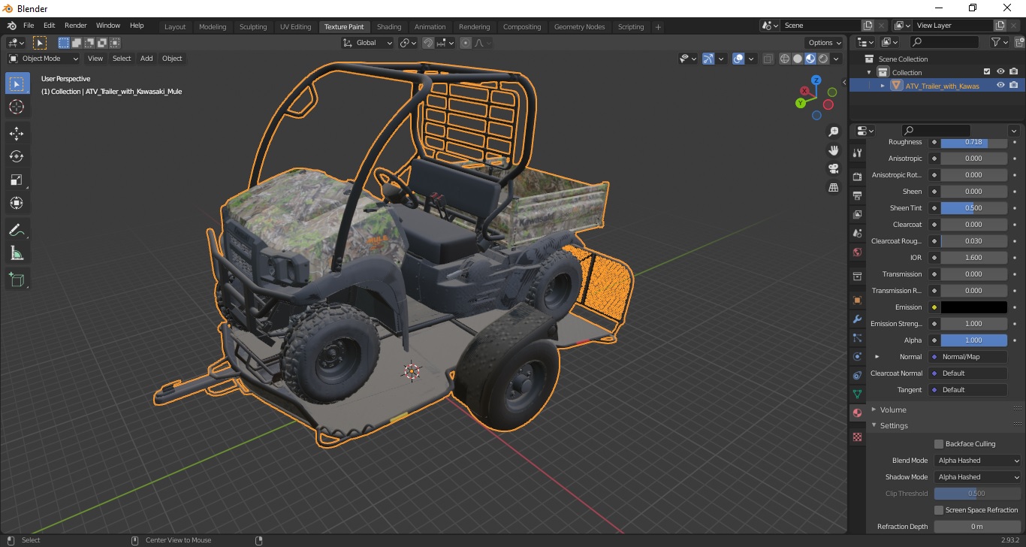Disable Collection in renders camera icon

click(x=1014, y=72)
